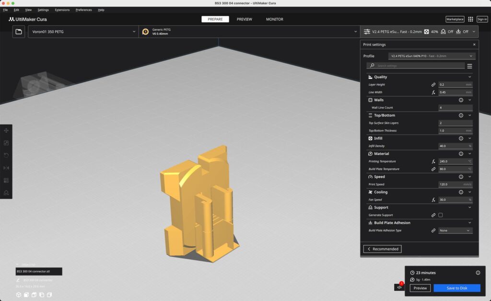The height and width of the screenshot is (301, 491).
Task: Open the Profile dropdown in Print settings
Action: (x=432, y=56)
